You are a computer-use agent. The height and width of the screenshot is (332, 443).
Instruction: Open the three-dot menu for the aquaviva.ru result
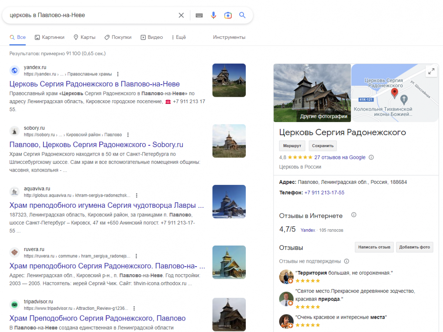[137, 195]
